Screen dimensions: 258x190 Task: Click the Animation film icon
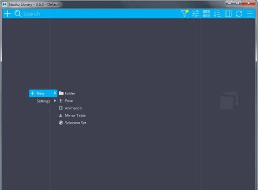click(61, 108)
